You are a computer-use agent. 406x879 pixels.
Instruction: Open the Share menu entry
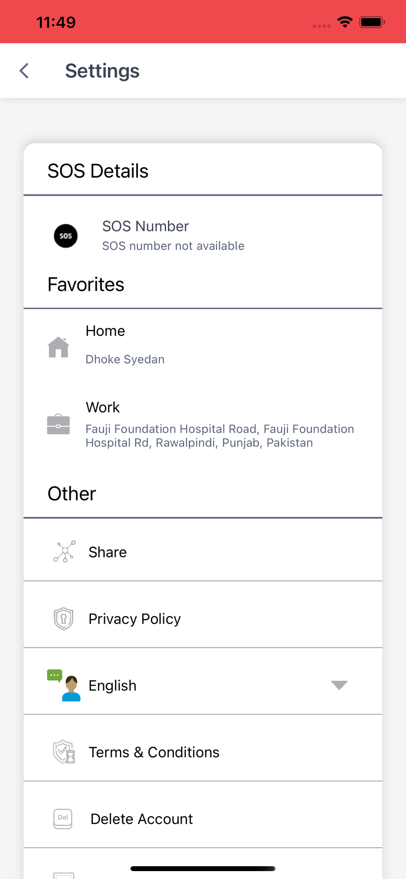tap(108, 552)
